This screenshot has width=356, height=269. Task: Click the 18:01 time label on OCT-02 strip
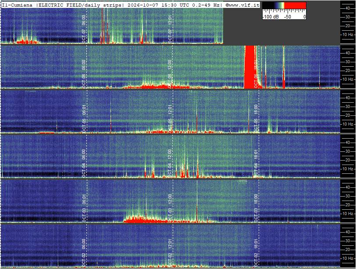point(256,244)
